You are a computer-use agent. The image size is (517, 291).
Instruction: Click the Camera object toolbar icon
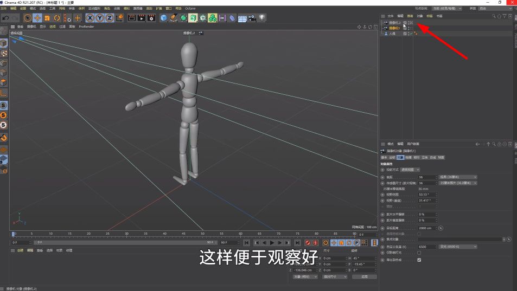[252, 18]
